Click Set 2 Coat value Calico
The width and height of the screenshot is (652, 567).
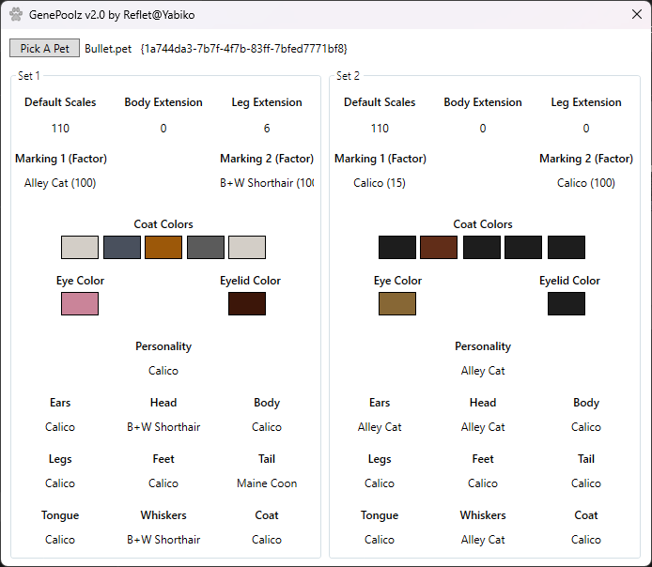[586, 540]
